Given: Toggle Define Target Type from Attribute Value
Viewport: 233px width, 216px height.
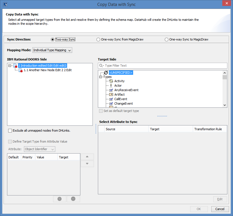Looking at the screenshot, I should [x=10, y=141].
